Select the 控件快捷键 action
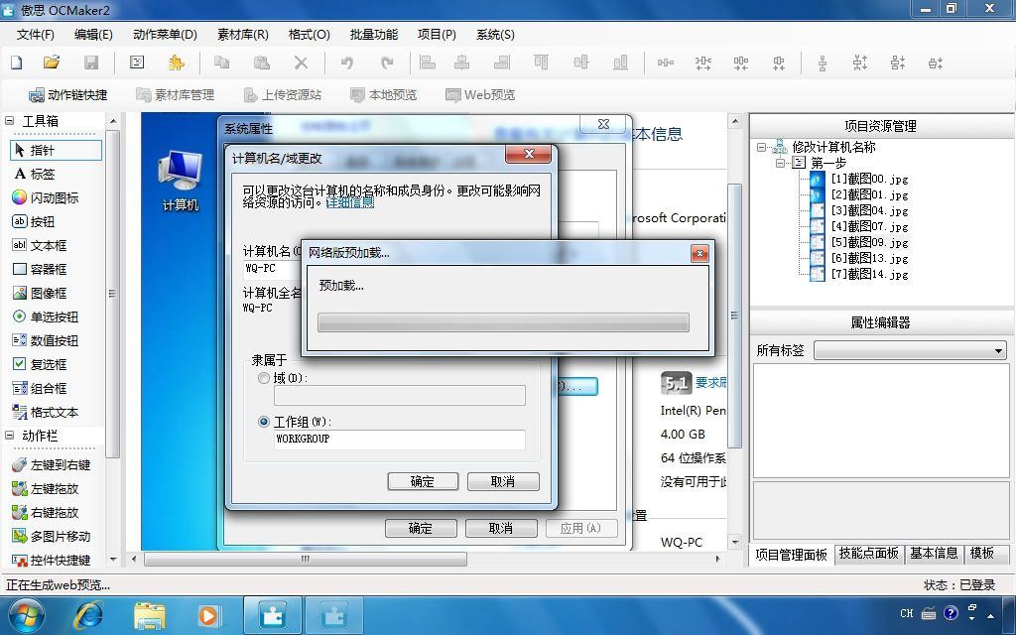Viewport: 1016px width, 635px height. click(x=52, y=560)
